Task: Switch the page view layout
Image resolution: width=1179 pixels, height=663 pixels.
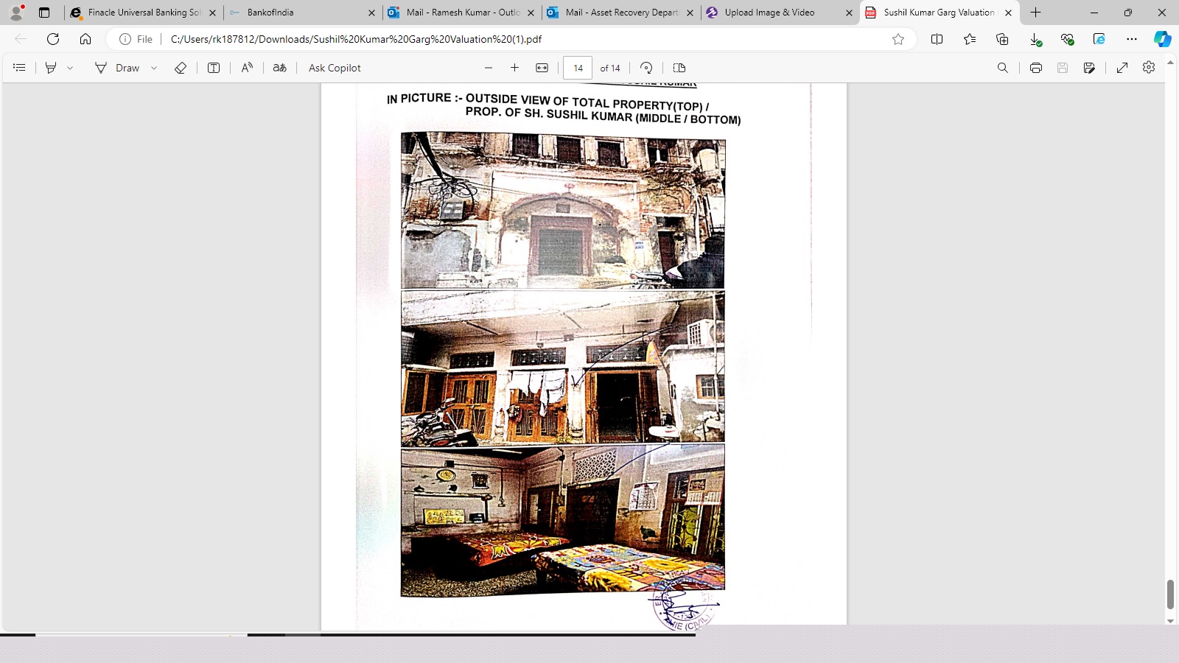Action: [679, 68]
